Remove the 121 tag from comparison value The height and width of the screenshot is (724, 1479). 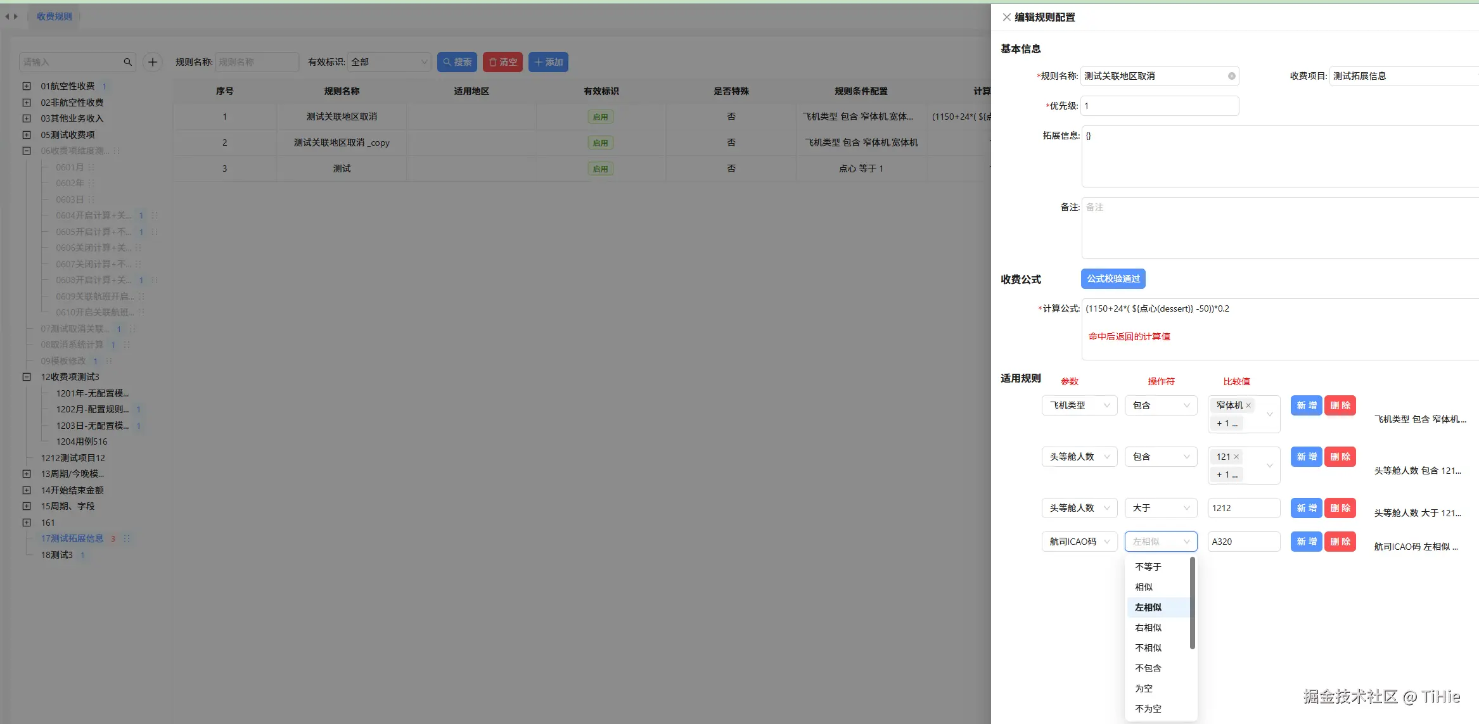click(x=1236, y=457)
